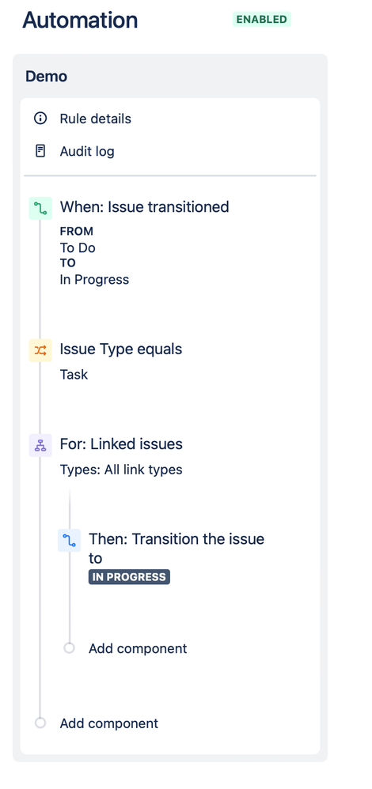Open the Audit log
Image resolution: width=372 pixels, height=789 pixels.
coord(87,152)
